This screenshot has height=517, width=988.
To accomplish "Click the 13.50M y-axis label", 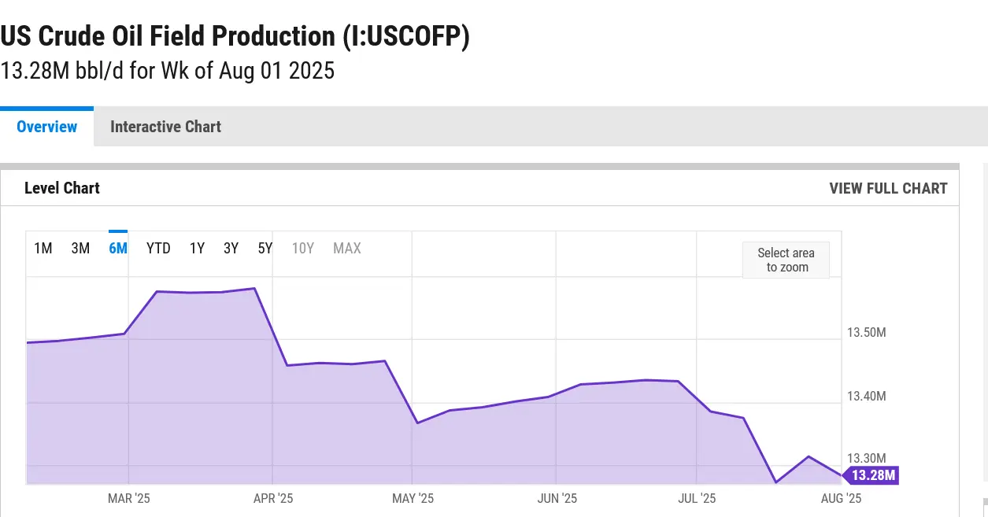I will click(x=866, y=333).
